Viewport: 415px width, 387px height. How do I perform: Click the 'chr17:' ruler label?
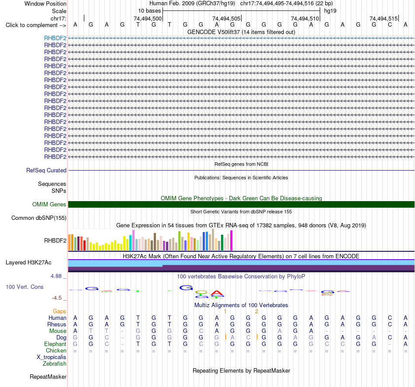59,18
